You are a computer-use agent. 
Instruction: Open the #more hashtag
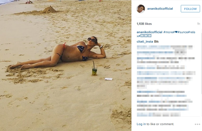pos(168,32)
